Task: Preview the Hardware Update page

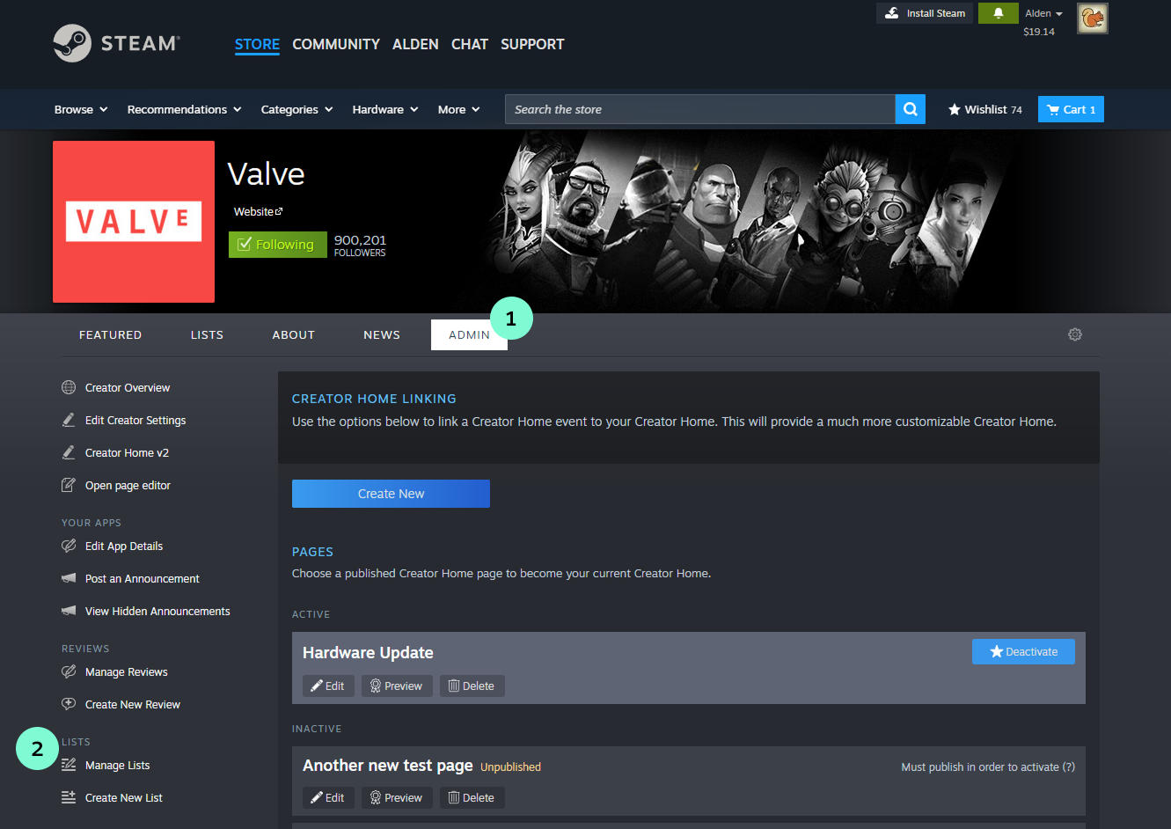Action: pyautogui.click(x=397, y=686)
